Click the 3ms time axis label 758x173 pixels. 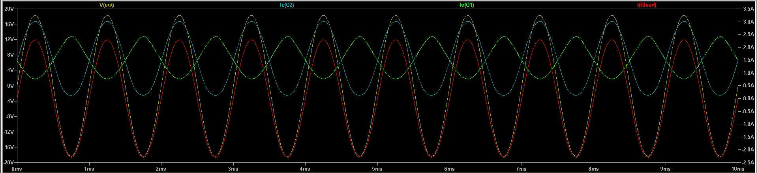coord(233,169)
